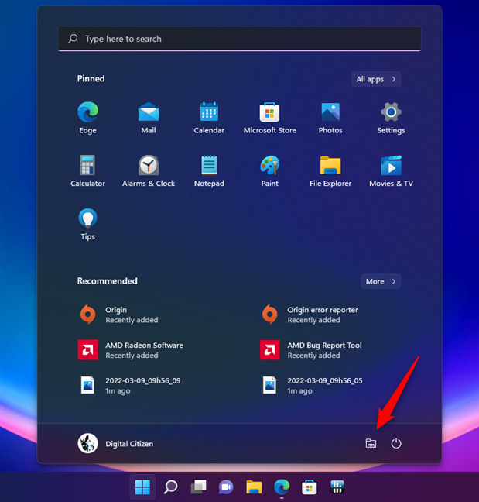The image size is (479, 502).
Task: Click the Digital Citizen profile picture
Action: tap(87, 443)
